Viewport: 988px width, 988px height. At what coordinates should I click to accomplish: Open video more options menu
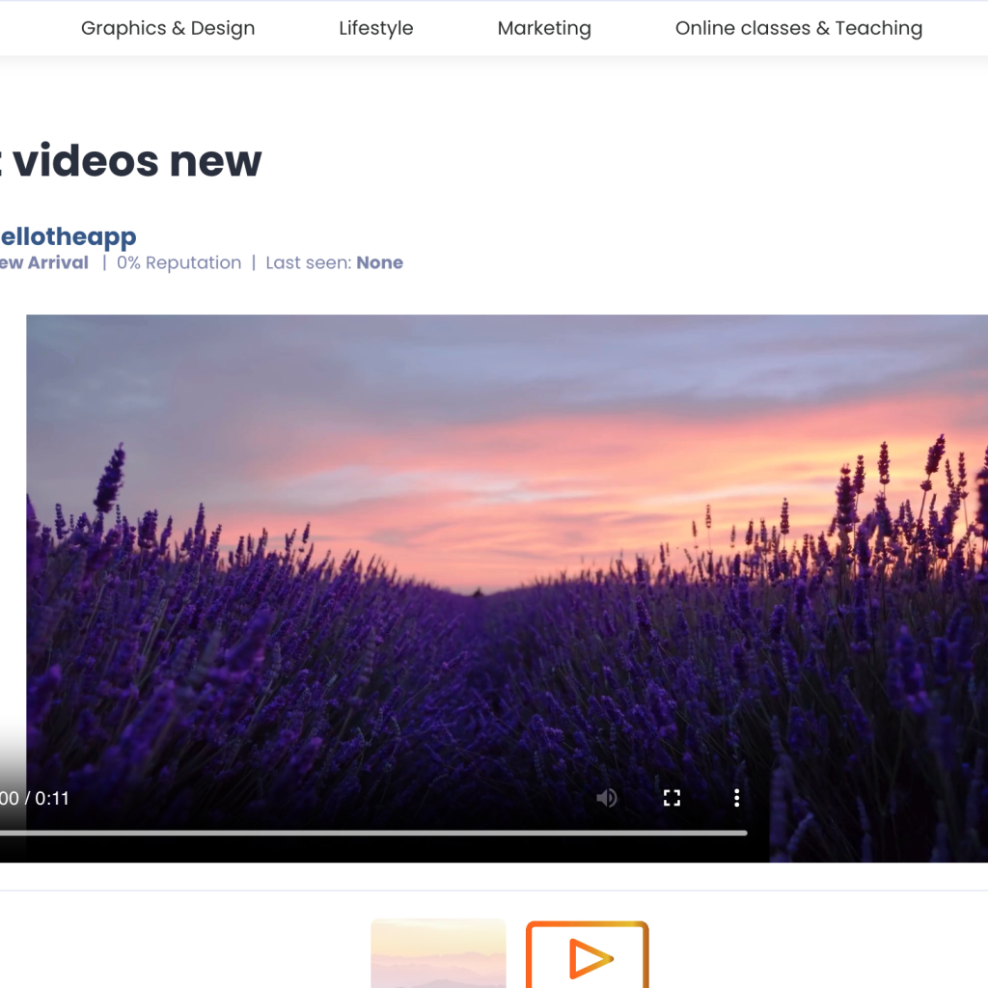(x=736, y=798)
